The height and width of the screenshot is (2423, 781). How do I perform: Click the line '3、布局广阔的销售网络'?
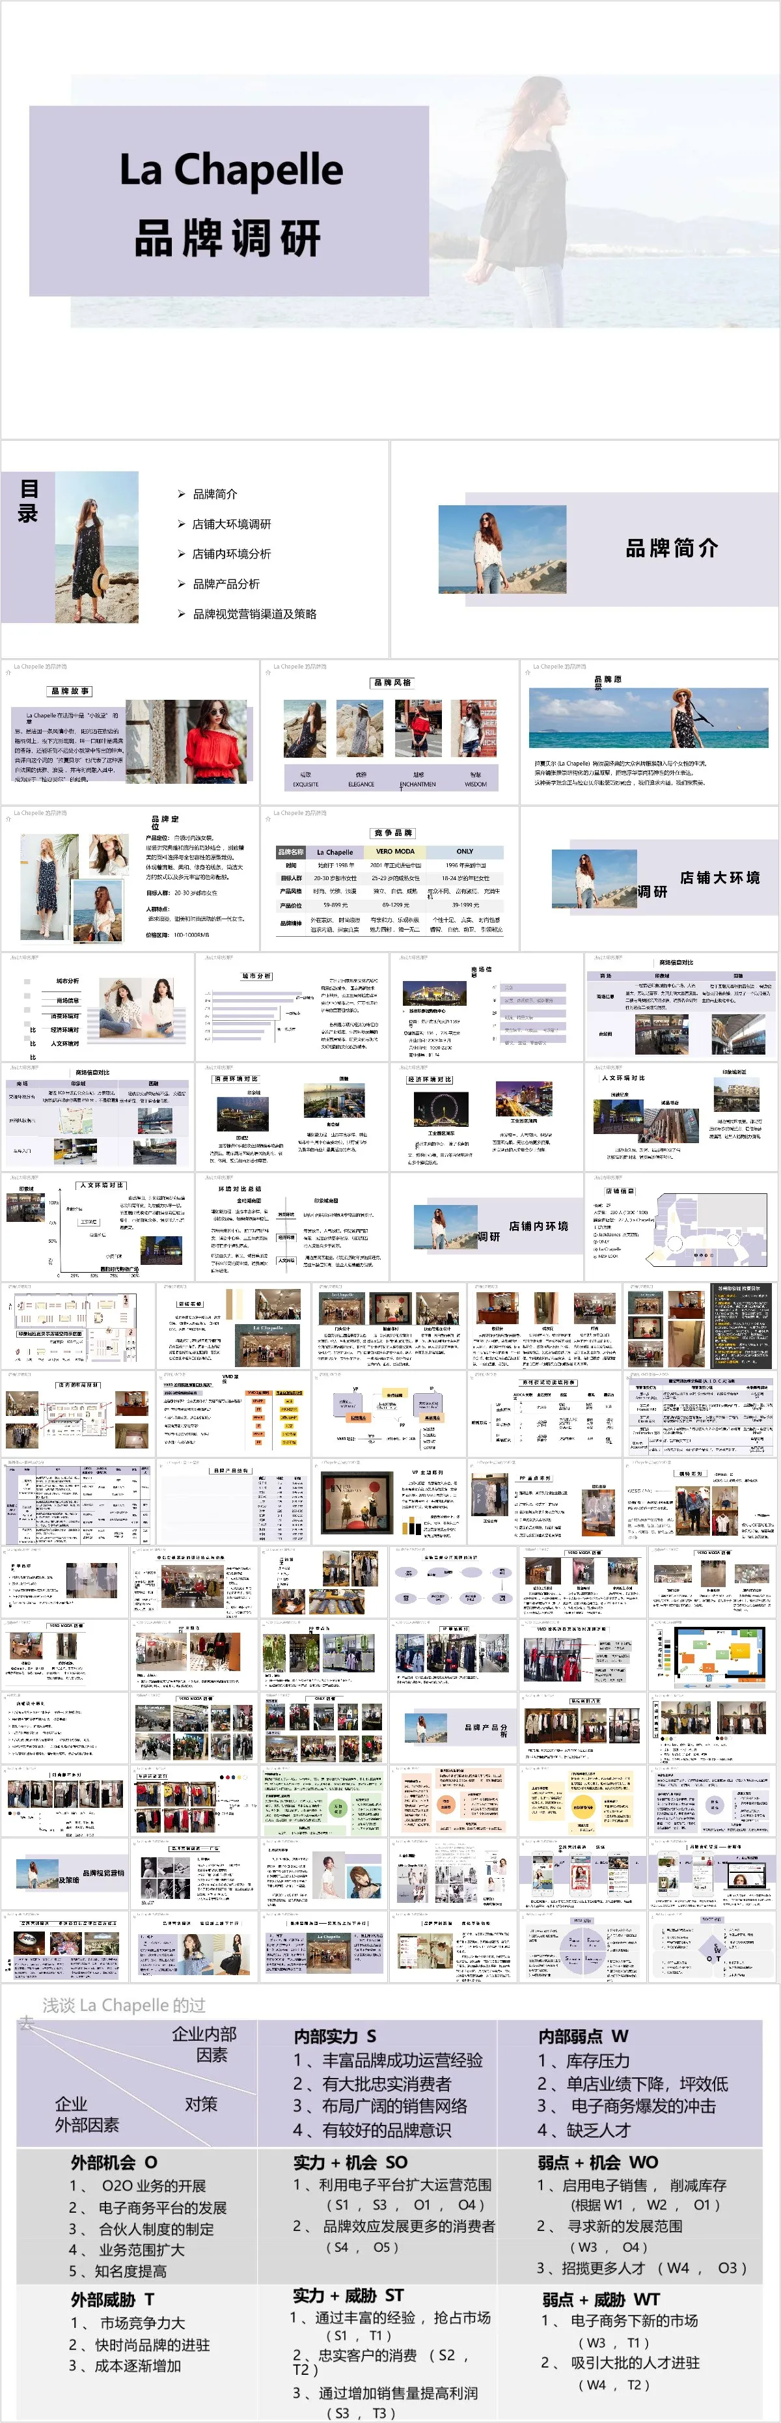point(379,2106)
